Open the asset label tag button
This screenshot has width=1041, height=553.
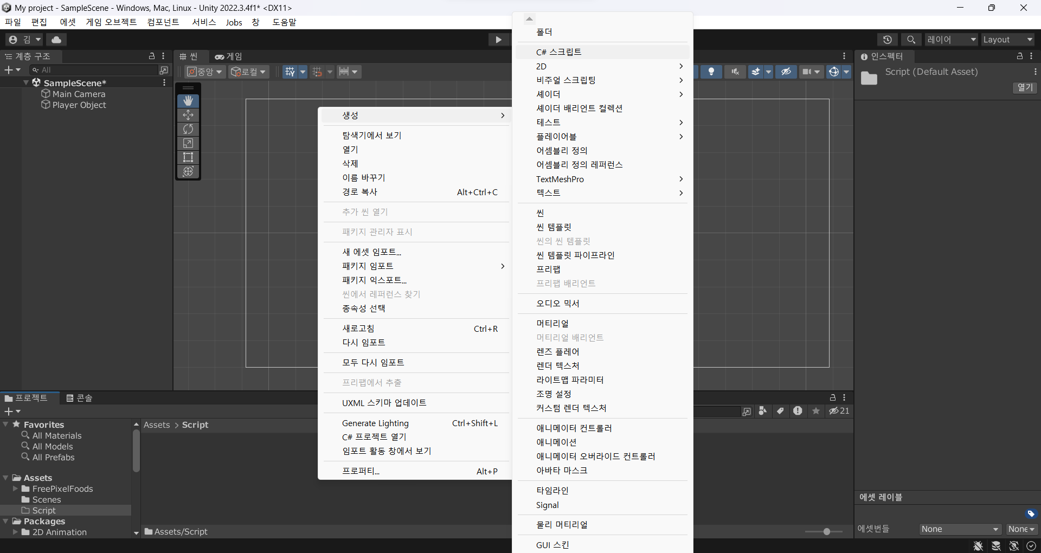[1031, 513]
